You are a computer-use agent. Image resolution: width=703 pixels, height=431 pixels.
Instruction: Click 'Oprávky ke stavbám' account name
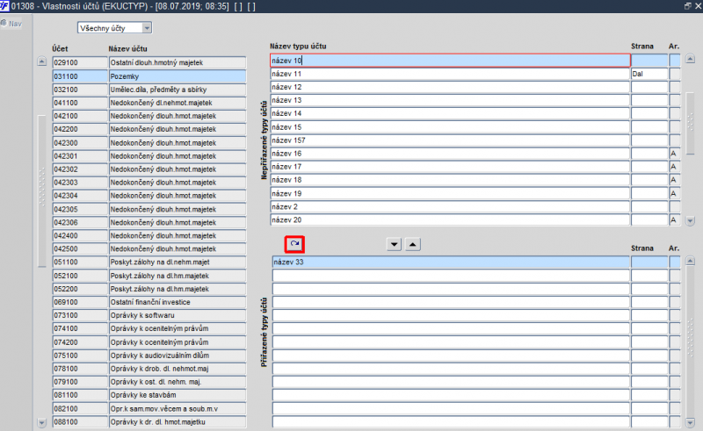pos(178,395)
